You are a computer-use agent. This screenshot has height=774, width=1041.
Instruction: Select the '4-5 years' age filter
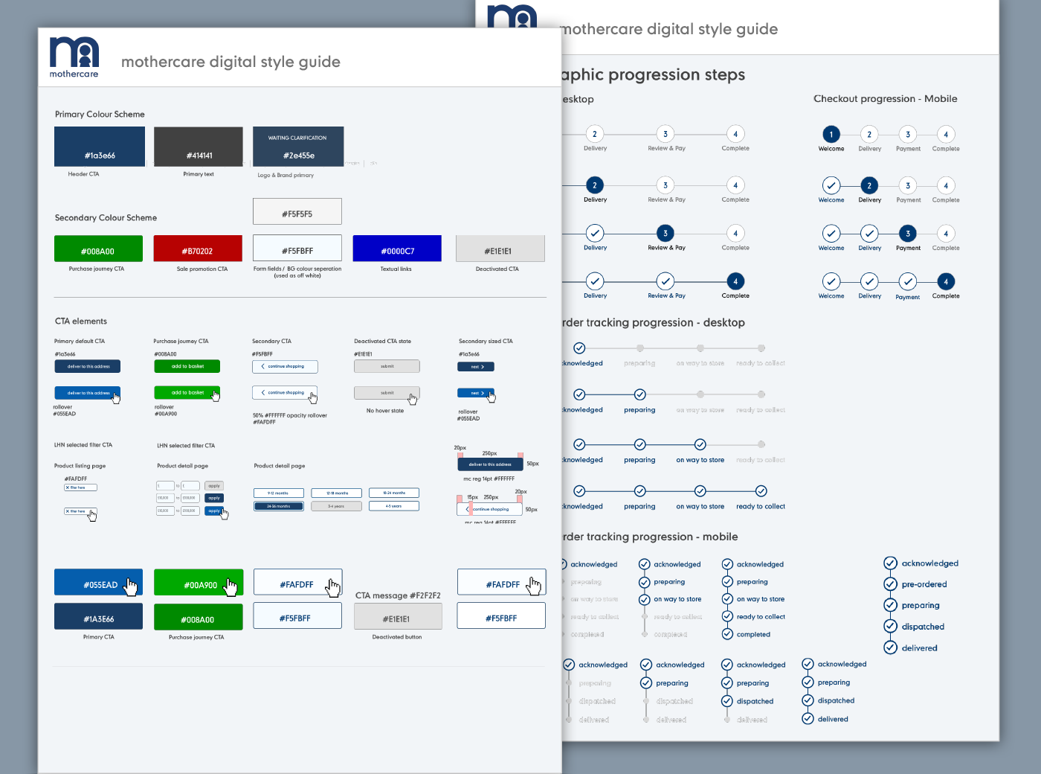click(394, 506)
